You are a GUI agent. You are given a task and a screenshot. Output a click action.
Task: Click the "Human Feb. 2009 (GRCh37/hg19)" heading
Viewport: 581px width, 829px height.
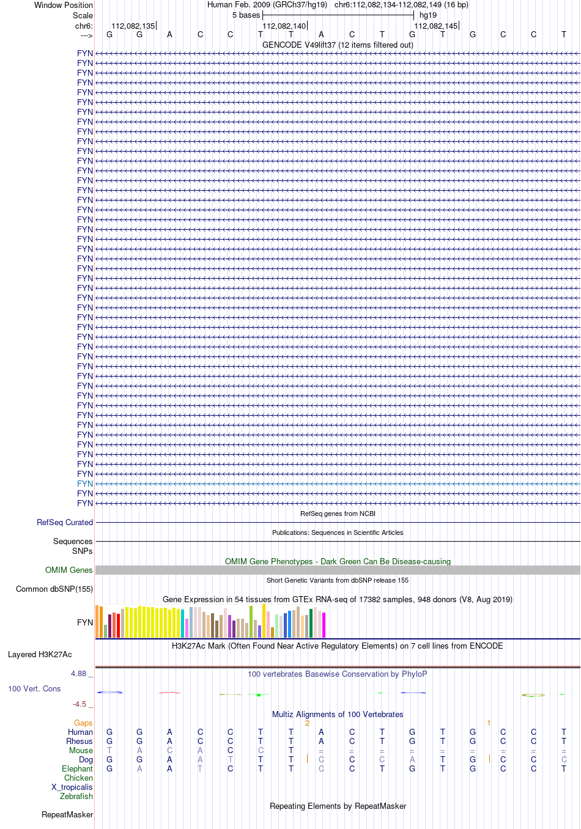coord(267,4)
